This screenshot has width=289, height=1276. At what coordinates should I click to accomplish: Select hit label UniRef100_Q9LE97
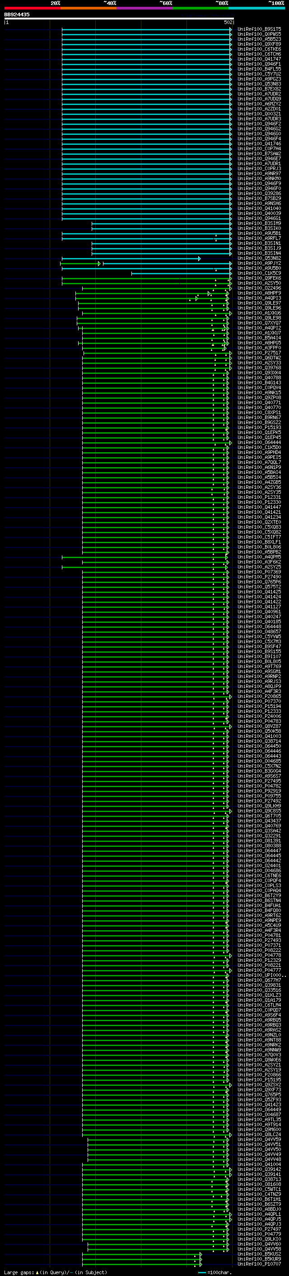click(259, 303)
